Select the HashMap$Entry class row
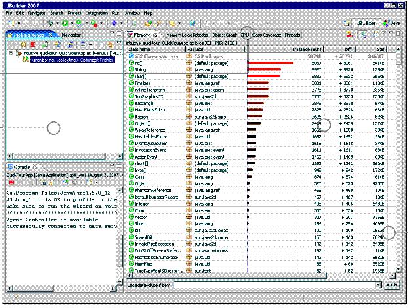The image size is (408, 308). point(261,110)
